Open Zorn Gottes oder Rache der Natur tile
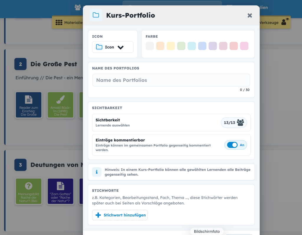 (60, 191)
